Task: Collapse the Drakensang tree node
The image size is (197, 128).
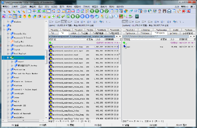Action: [x=8, y=58]
